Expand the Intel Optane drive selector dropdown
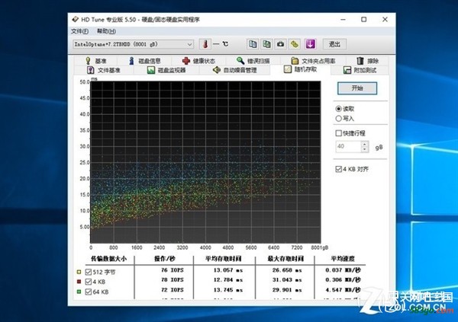 189,44
